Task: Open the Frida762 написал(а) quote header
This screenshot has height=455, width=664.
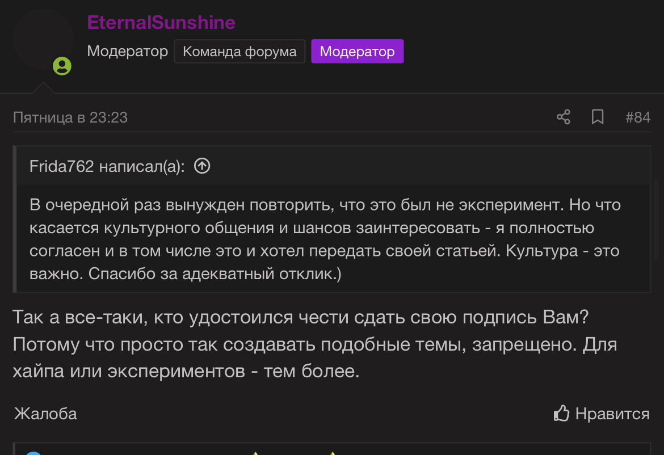Action: [107, 166]
